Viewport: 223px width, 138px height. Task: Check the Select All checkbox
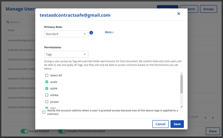point(47,75)
